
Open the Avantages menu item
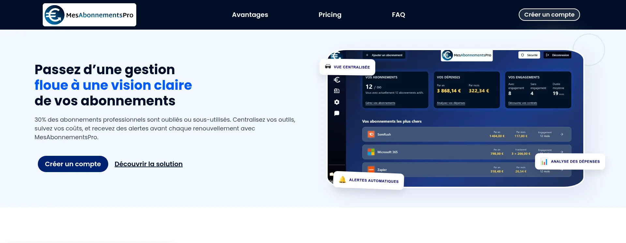click(x=250, y=15)
